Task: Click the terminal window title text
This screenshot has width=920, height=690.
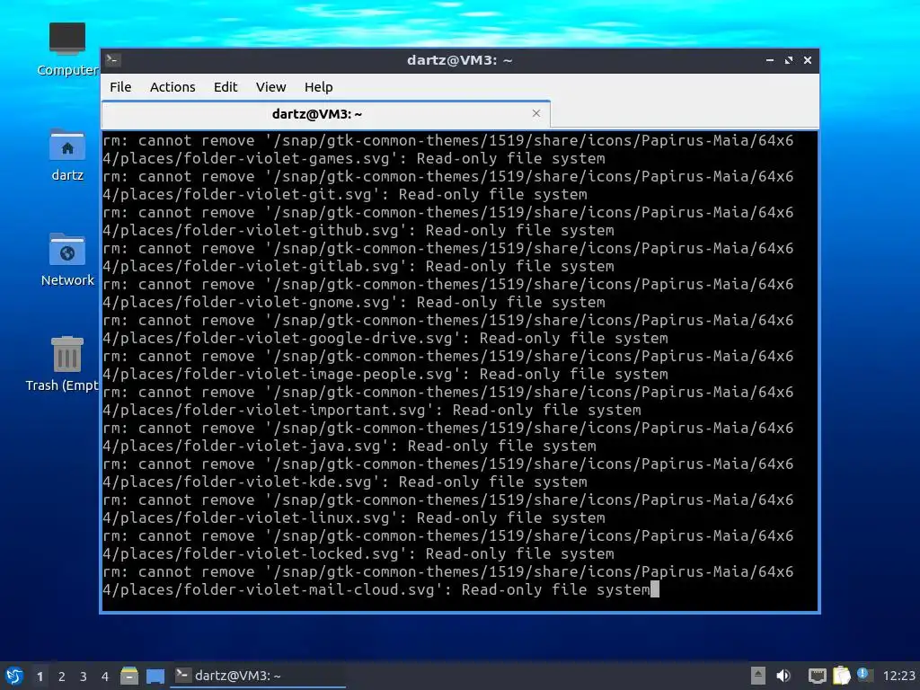Action: (x=459, y=60)
